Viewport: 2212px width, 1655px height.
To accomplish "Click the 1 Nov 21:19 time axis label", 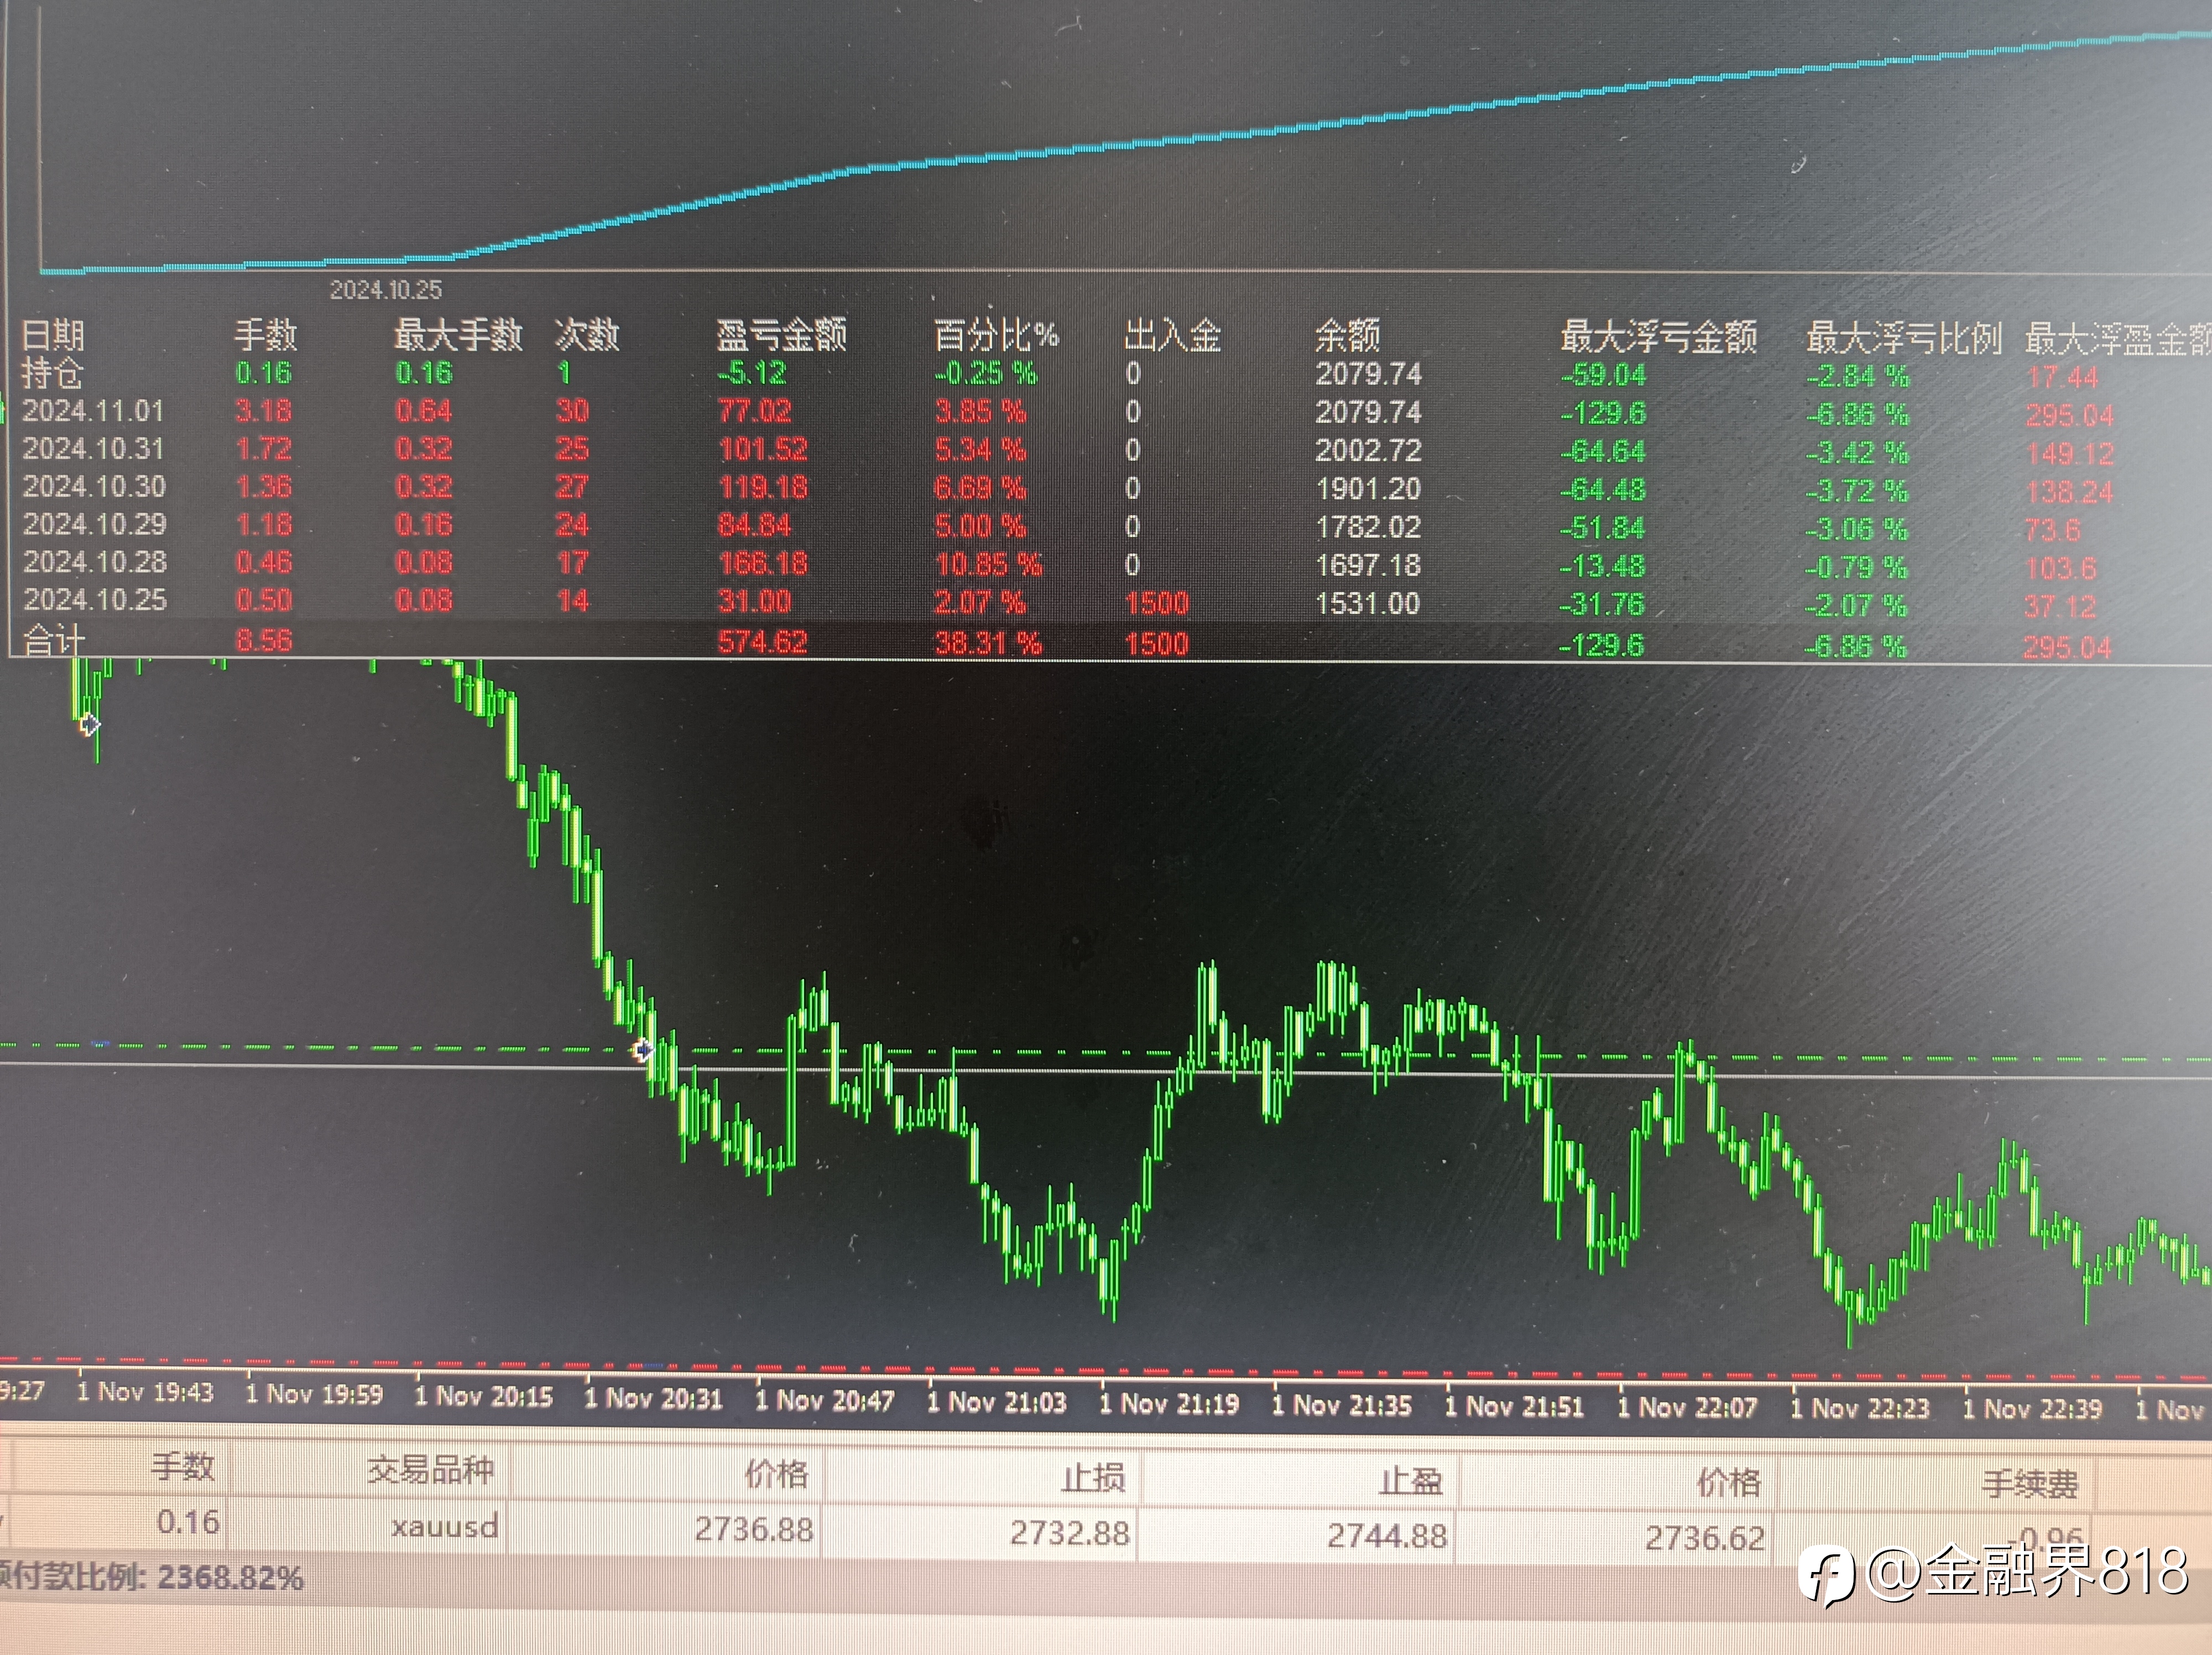I will point(1169,1404).
